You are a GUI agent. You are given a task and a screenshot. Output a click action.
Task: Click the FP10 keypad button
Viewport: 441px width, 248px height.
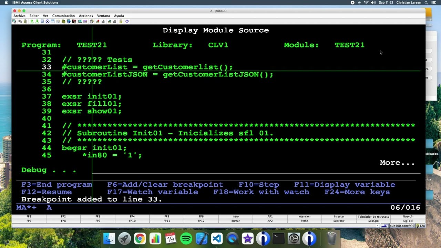(x=132, y=221)
